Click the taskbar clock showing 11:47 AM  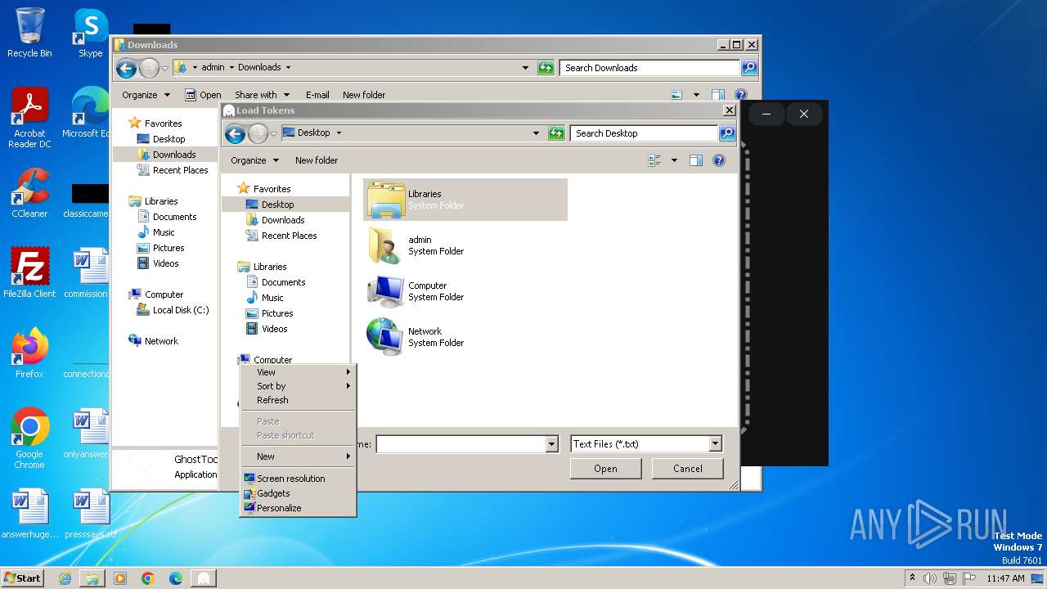tap(1005, 578)
